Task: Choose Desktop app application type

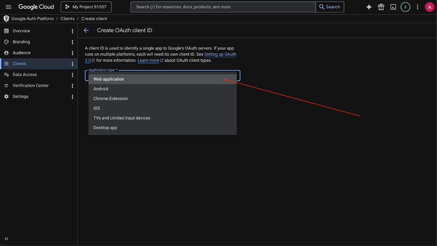Action: pos(162,128)
